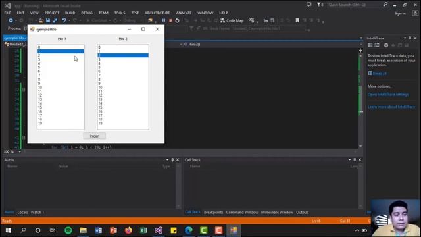Screen dimensions: 421x237
Task: Select item 5 in Hilo 1 list
Action: (x=61, y=67)
